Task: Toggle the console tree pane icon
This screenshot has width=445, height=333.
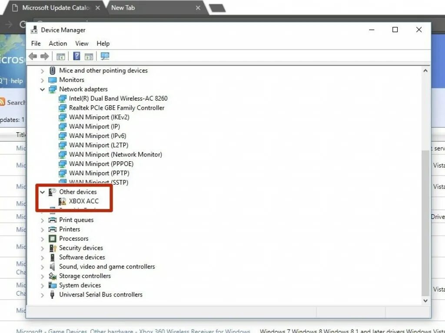Action: click(x=61, y=57)
